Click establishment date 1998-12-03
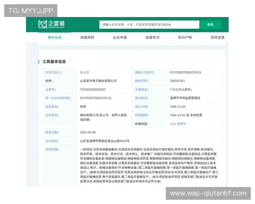The image size is (255, 204). coord(177,107)
